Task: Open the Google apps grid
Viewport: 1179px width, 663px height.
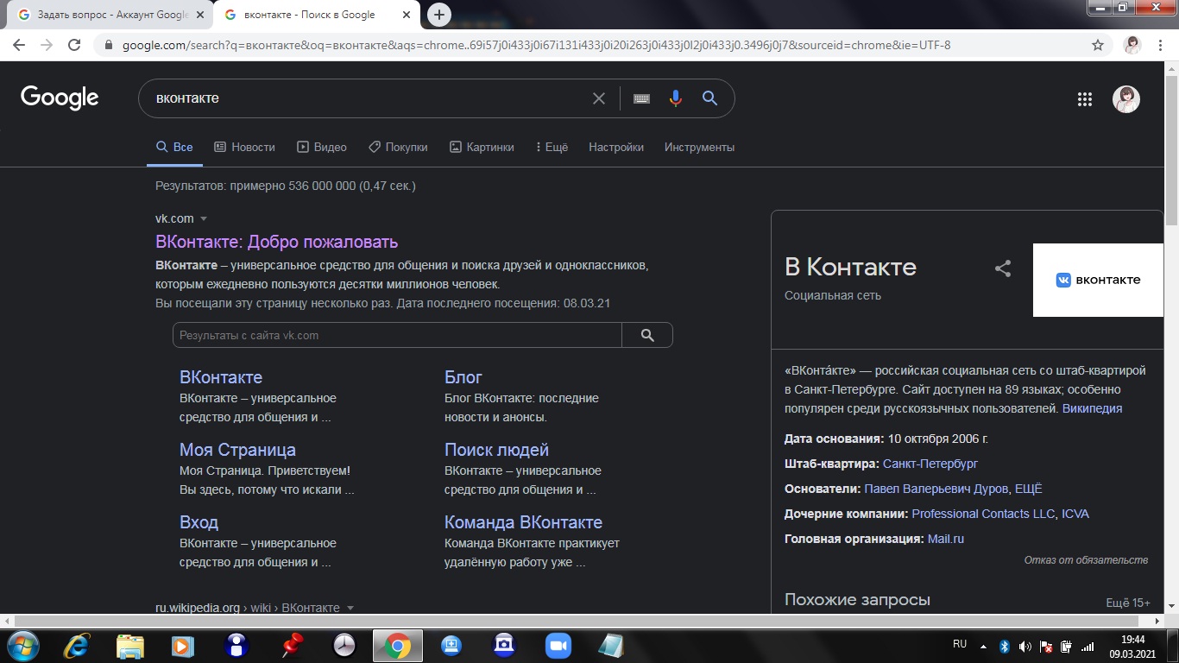Action: pos(1085,99)
